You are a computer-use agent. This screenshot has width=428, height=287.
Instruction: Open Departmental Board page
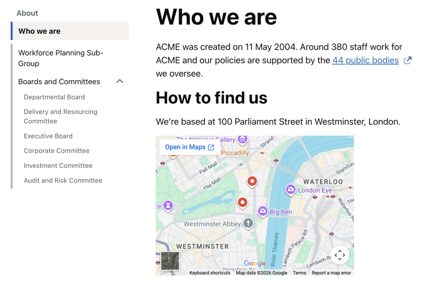pyautogui.click(x=54, y=97)
